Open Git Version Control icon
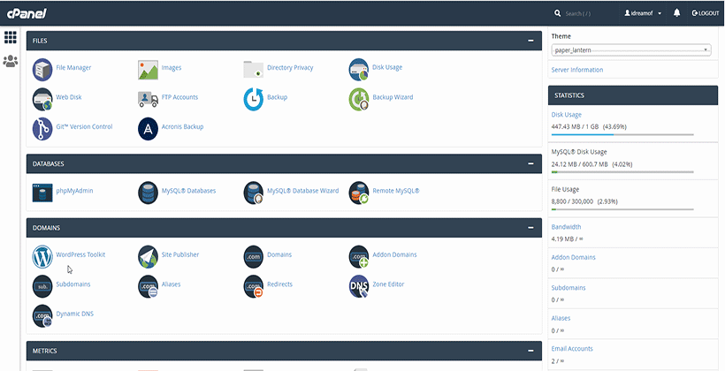This screenshot has height=371, width=725. click(42, 129)
